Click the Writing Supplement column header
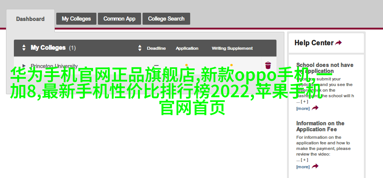 (x=232, y=48)
